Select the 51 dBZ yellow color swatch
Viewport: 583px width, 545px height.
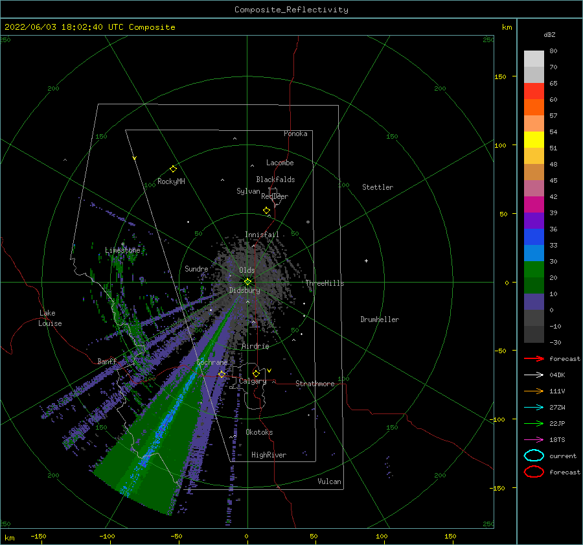[534, 139]
